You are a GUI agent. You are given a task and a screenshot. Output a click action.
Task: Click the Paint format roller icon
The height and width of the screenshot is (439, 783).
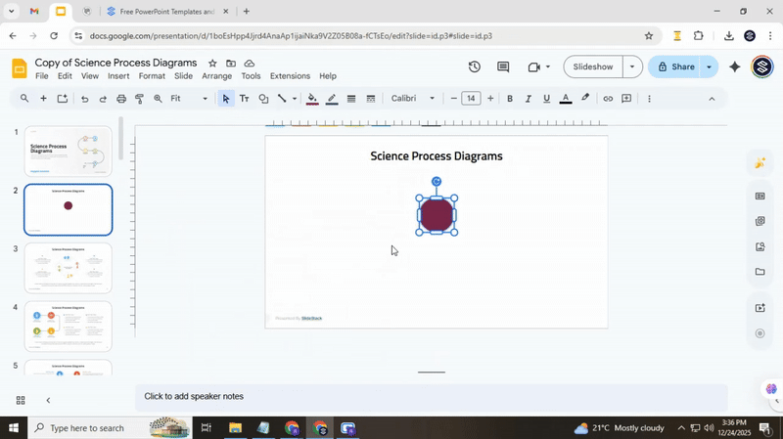[140, 99]
